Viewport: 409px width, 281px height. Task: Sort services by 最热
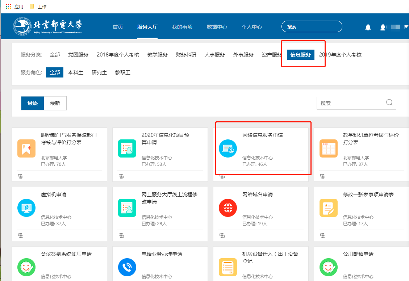click(33, 103)
